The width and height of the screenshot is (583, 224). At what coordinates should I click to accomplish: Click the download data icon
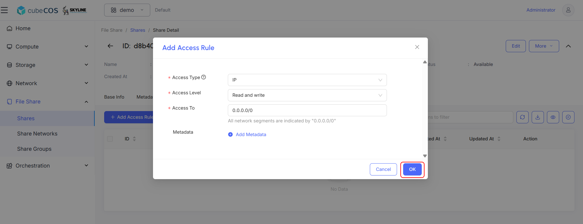[538, 117]
